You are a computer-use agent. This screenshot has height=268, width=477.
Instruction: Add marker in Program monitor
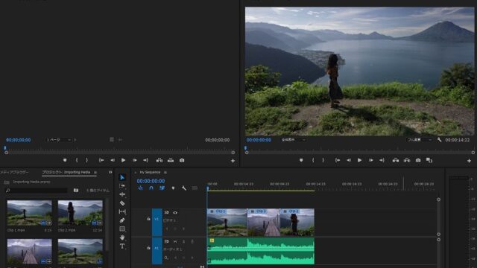coord(301,160)
